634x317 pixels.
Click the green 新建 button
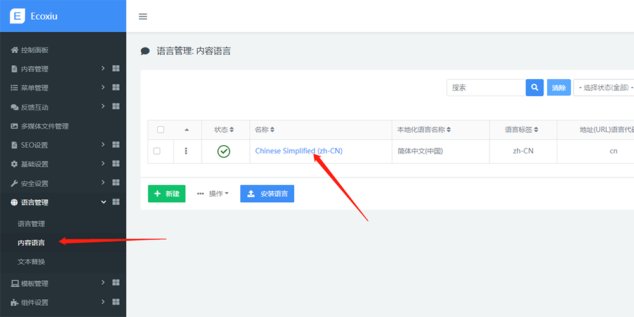[x=167, y=194]
